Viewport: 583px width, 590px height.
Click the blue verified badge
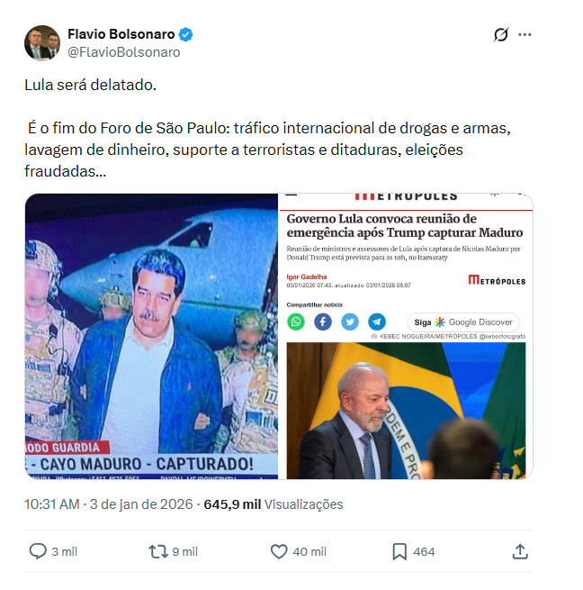click(x=185, y=34)
